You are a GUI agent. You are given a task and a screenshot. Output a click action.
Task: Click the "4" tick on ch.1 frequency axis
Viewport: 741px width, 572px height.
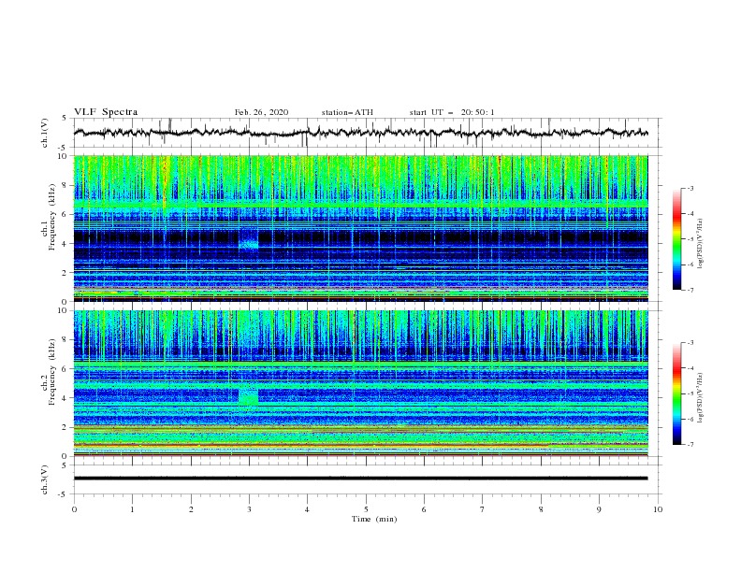coord(65,244)
